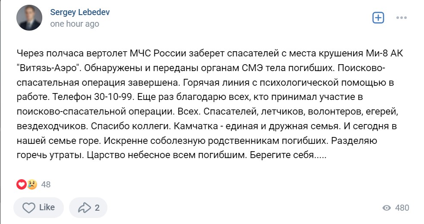Click the hotline phone number 30-10-99
This screenshot has width=424, height=224.
click(114, 97)
